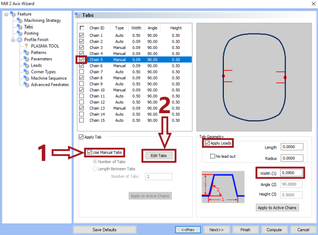Select the Number of Tabs radio button
This screenshot has height=235, width=318.
tap(95, 162)
